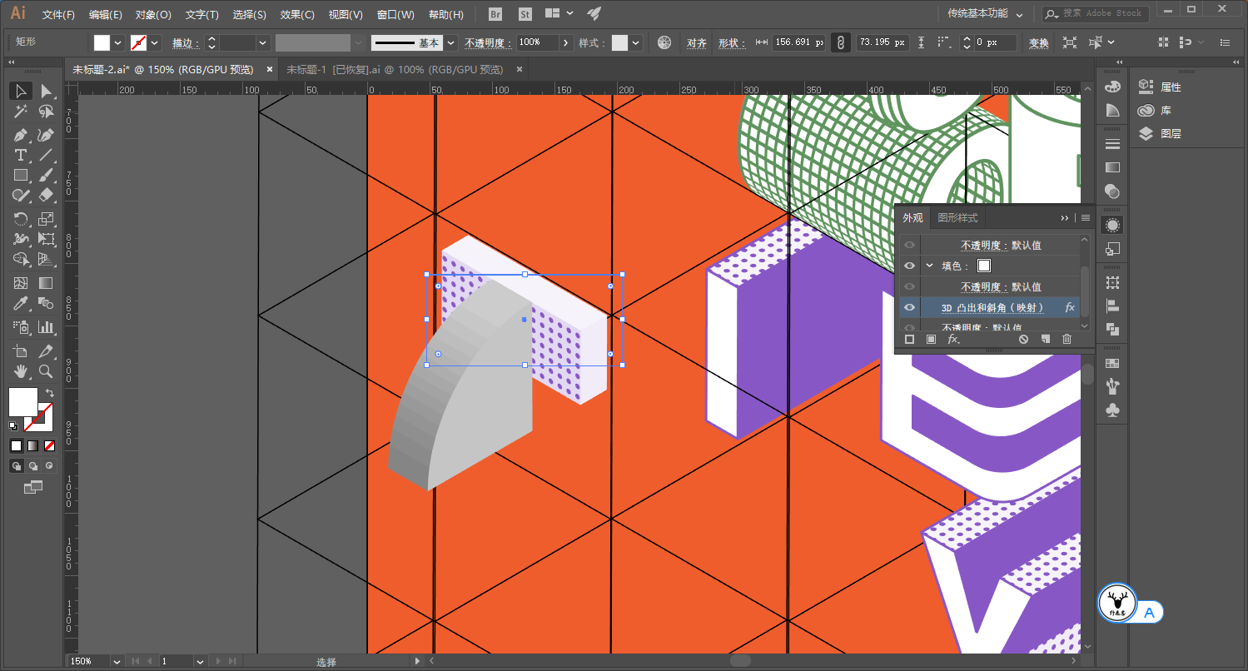Select the Line Segment tool
Viewport: 1248px width, 671px height.
[46, 156]
